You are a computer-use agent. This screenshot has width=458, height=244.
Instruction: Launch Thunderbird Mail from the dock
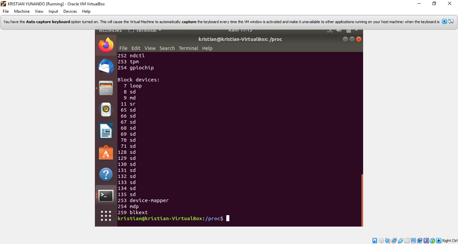click(x=106, y=66)
